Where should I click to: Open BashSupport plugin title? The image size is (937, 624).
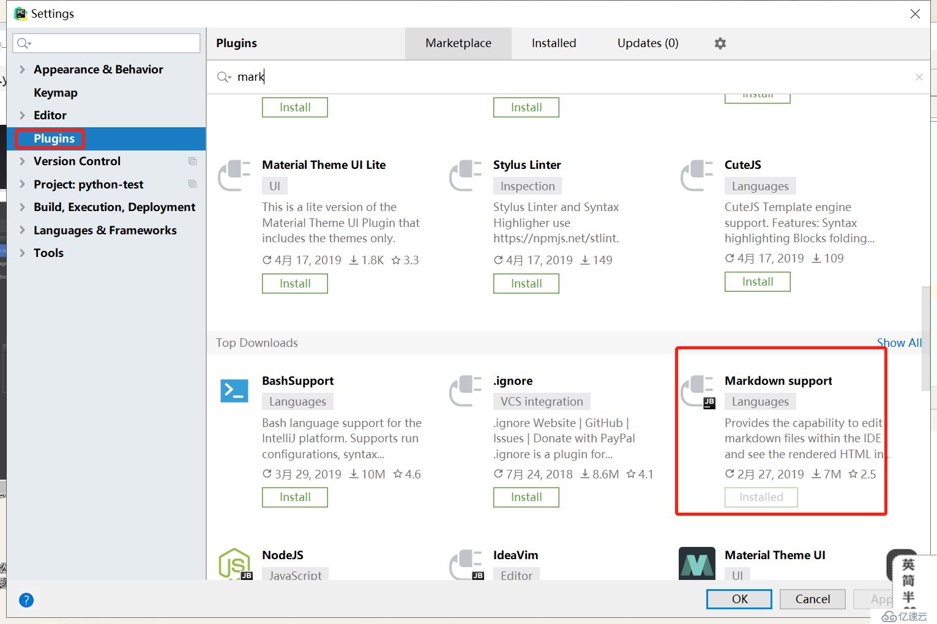coord(298,381)
